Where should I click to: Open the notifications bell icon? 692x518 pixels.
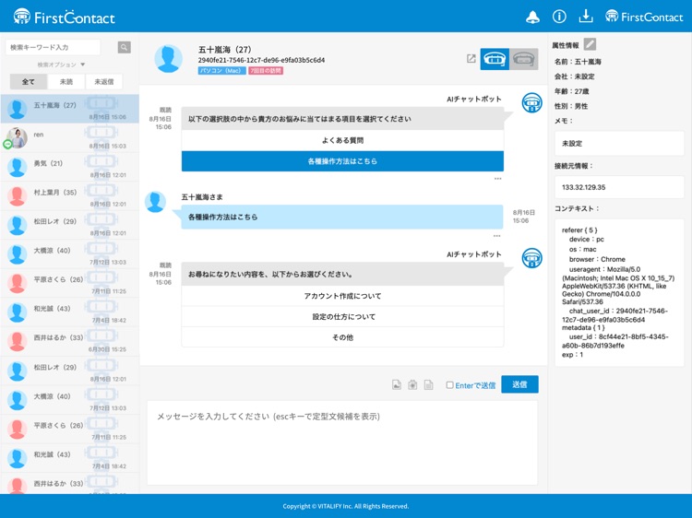(x=532, y=18)
